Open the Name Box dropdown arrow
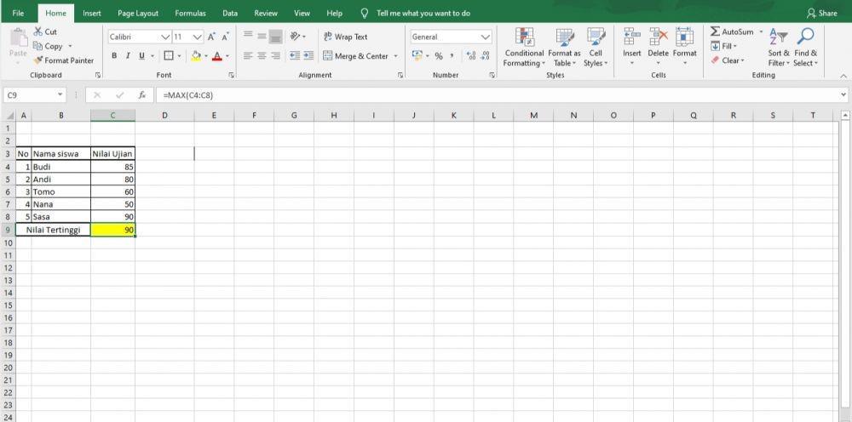Viewport: 852px width, 422px height. (60, 95)
